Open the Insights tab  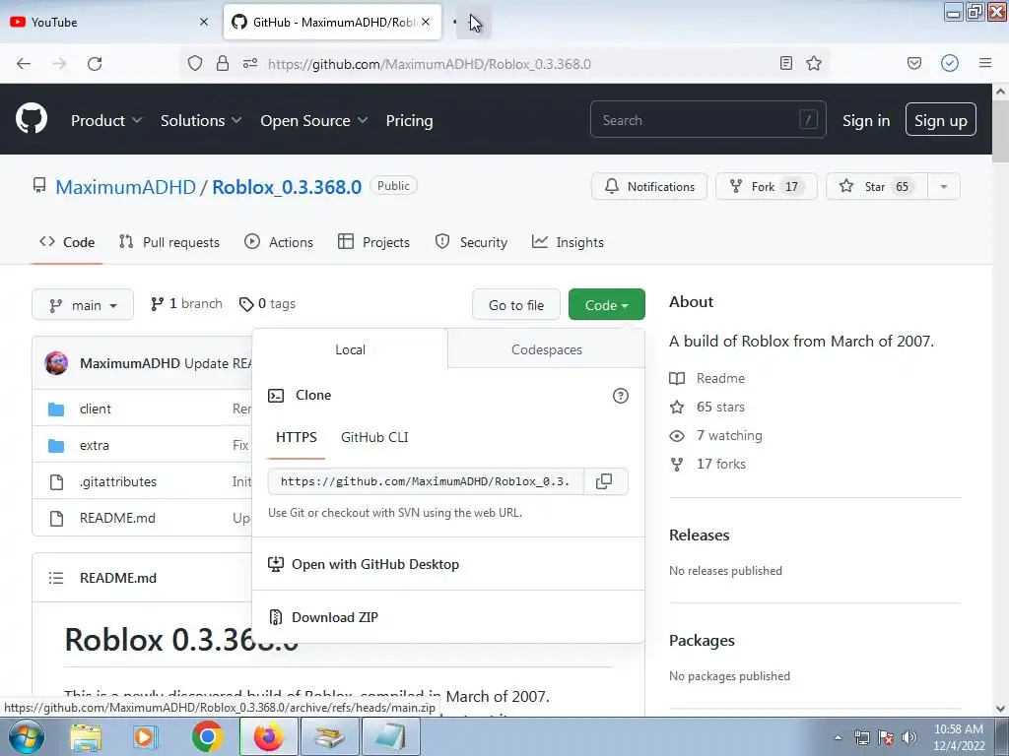(x=568, y=242)
